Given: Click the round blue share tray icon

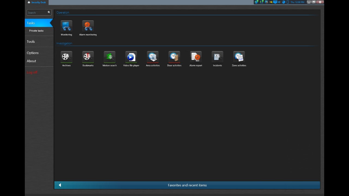Looking at the screenshot, I should tap(284, 2).
